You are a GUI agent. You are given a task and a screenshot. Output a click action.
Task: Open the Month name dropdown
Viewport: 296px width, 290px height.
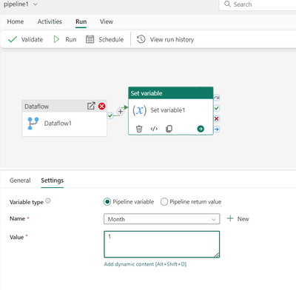pos(162,219)
